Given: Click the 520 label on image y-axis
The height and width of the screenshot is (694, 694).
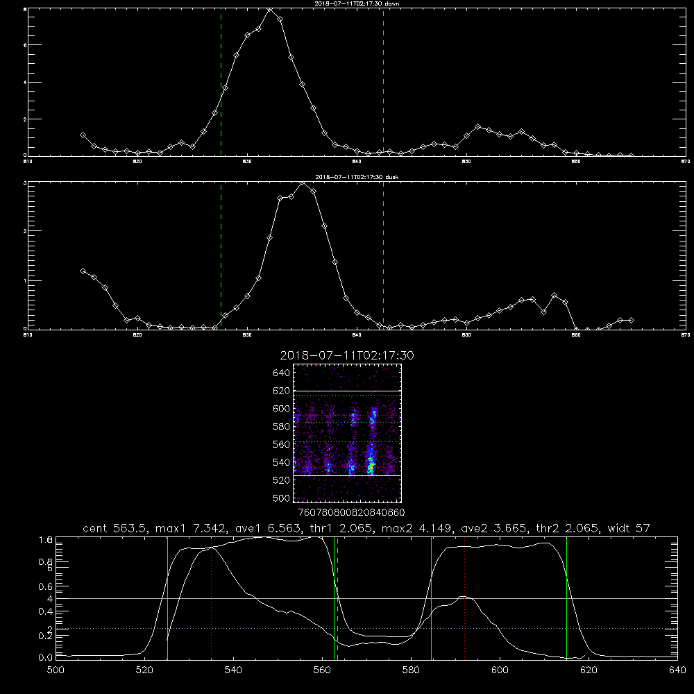Looking at the screenshot, I should [x=282, y=480].
